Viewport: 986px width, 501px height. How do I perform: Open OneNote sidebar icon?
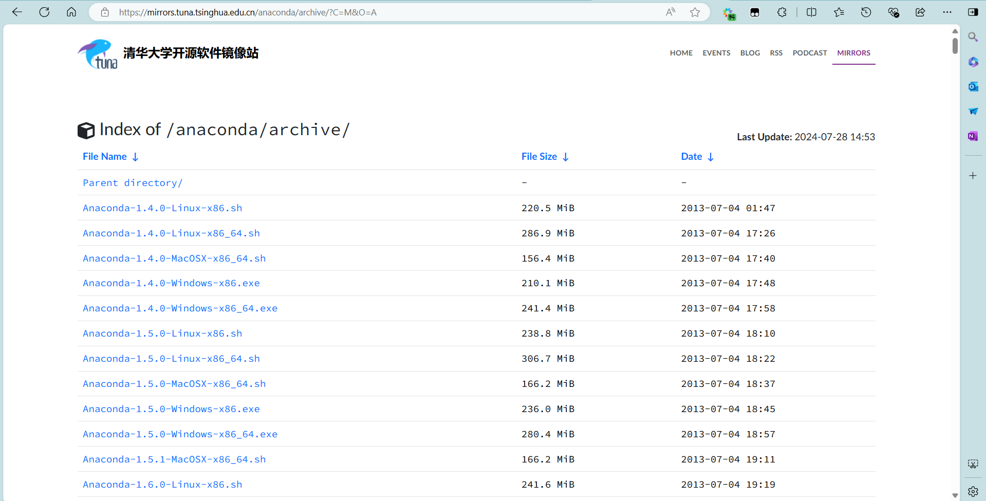pos(973,136)
